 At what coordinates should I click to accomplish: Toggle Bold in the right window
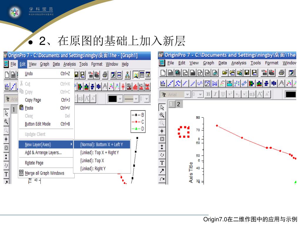(x=208, y=94)
